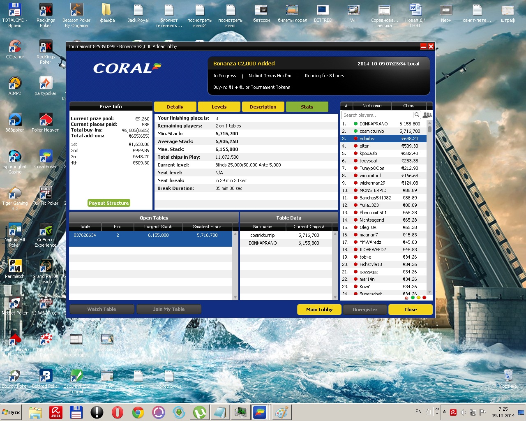Select player MONSTERPID in ranking list

pyautogui.click(x=383, y=190)
